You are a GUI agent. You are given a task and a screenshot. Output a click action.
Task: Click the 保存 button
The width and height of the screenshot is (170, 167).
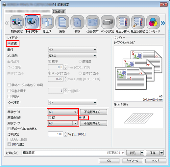click(153, 153)
